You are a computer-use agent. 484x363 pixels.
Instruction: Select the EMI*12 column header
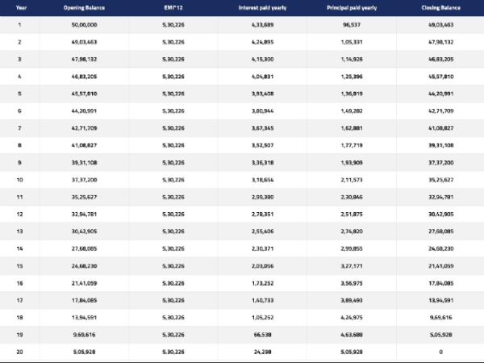tap(173, 6)
